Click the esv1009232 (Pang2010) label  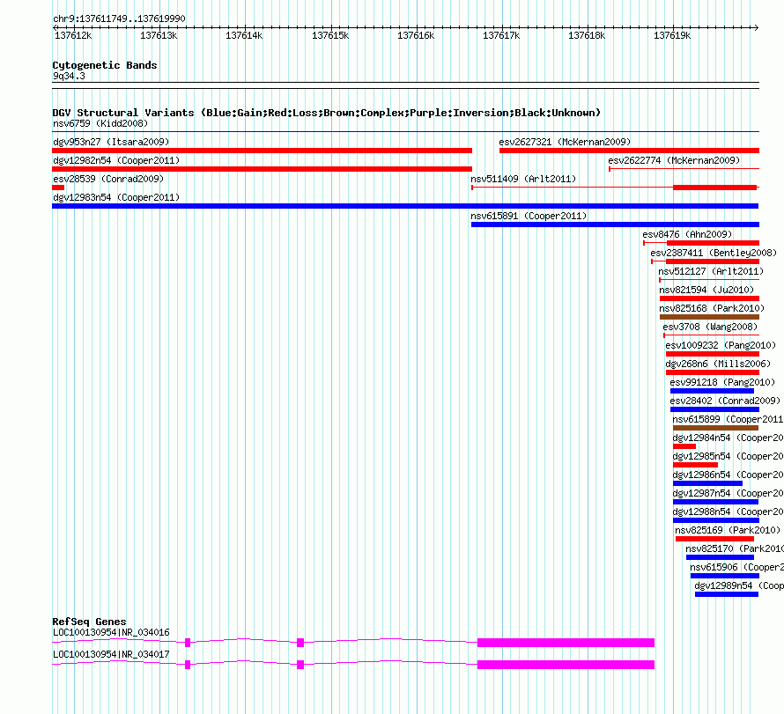[721, 345]
